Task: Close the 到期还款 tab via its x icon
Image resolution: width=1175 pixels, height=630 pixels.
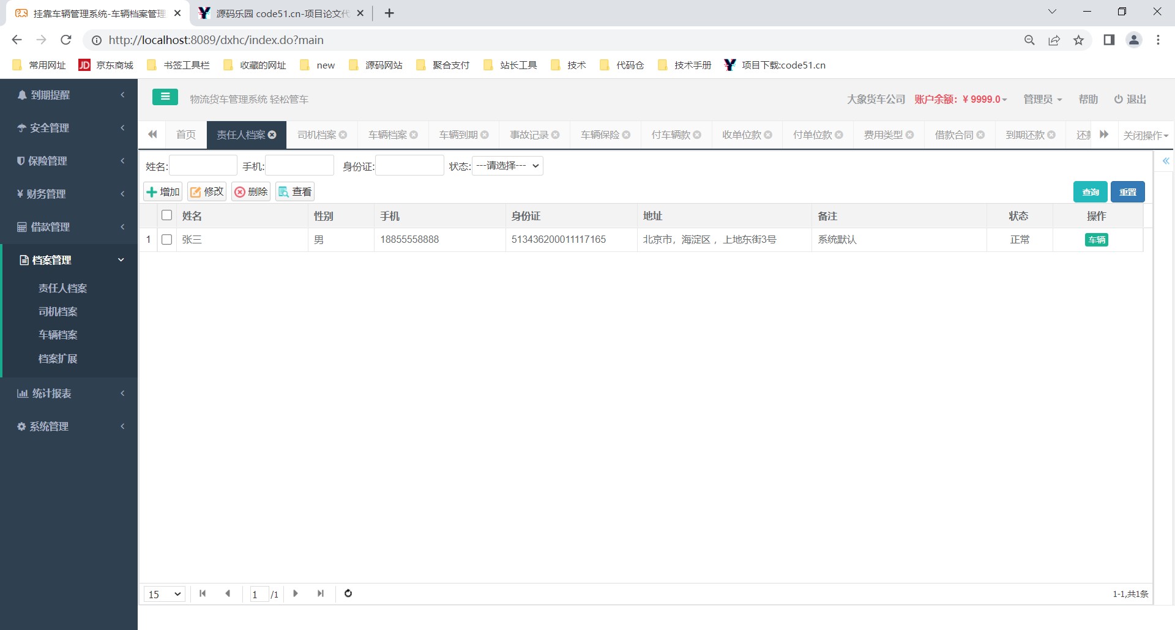Action: pos(1051,135)
